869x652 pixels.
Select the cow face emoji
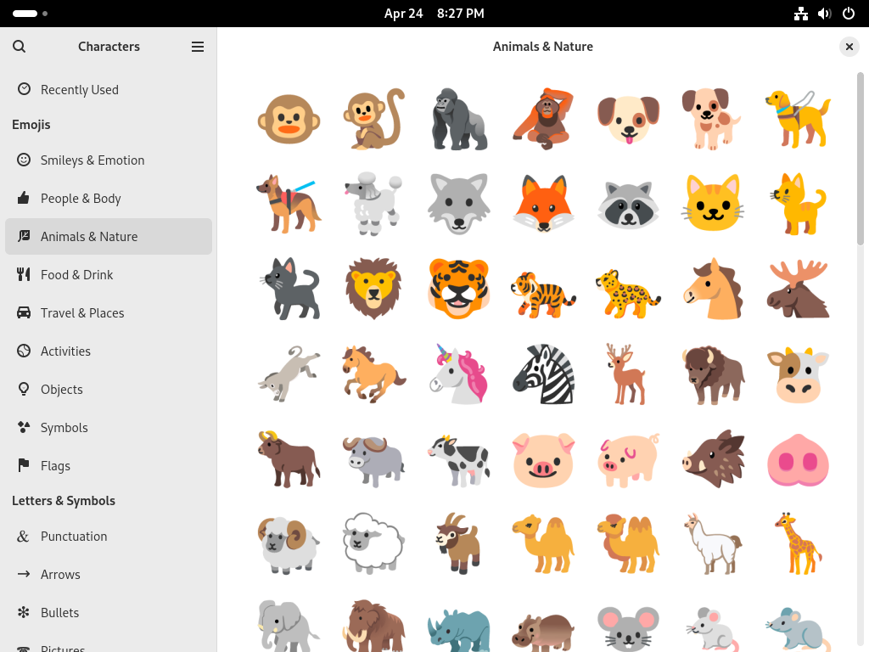pyautogui.click(x=798, y=374)
